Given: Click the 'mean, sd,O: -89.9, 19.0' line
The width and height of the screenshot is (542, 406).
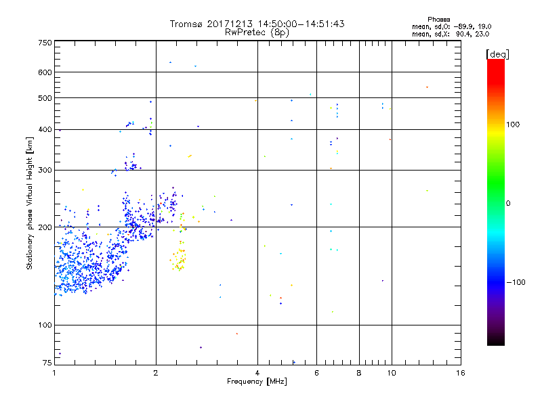Looking at the screenshot, I should pyautogui.click(x=451, y=26).
